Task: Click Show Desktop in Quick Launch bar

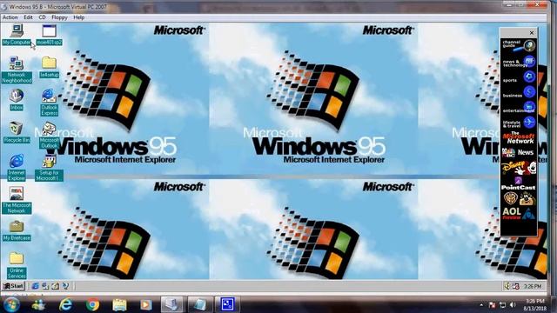Action: pyautogui.click(x=56, y=286)
